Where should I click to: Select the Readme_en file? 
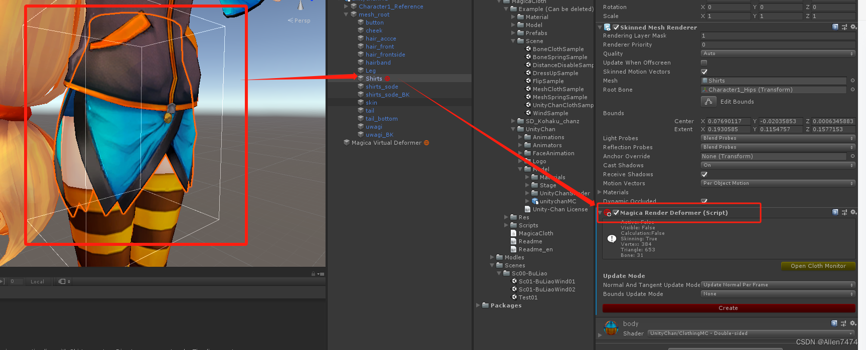coord(532,249)
